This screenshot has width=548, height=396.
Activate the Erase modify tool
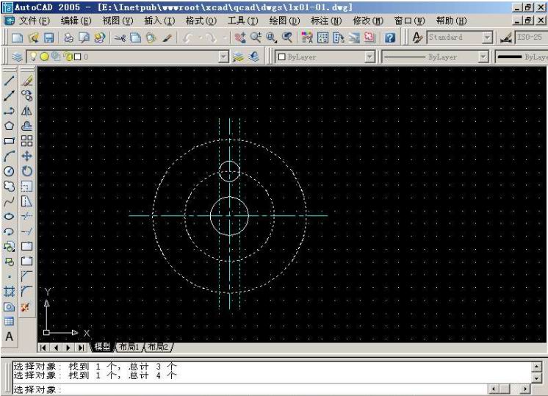(x=27, y=80)
